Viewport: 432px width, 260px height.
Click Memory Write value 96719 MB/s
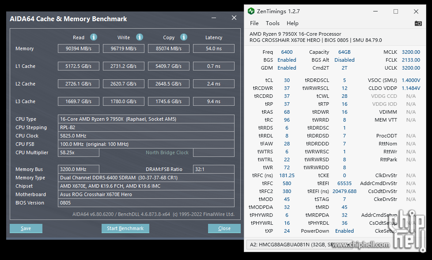(x=123, y=48)
